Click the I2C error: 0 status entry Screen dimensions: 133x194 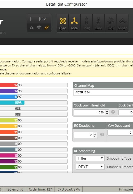point(15,189)
